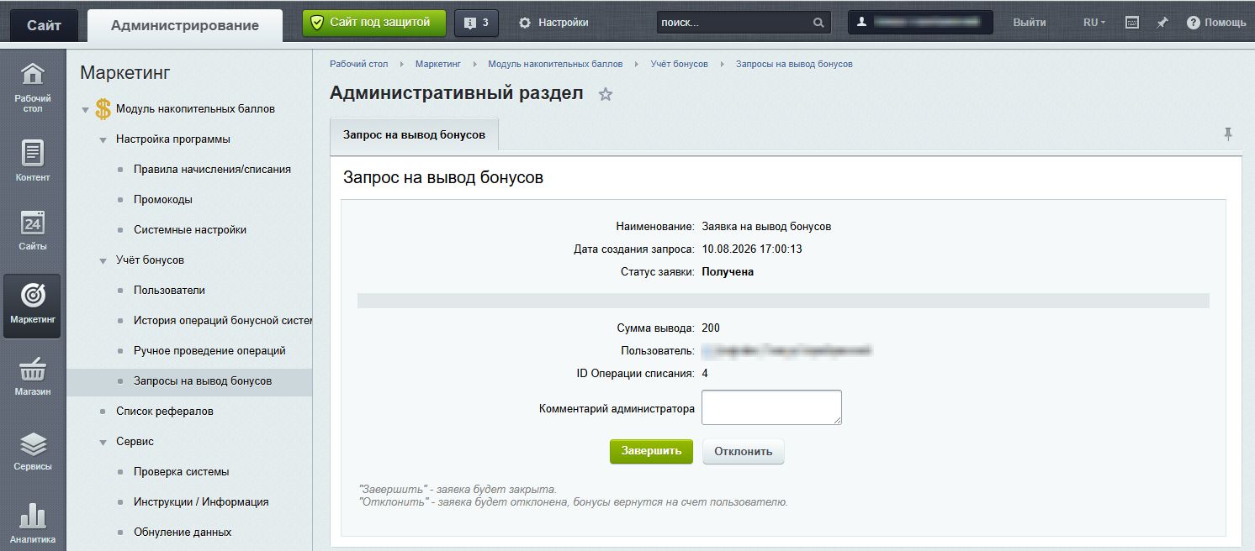The width and height of the screenshot is (1255, 551).
Task: Open the Обнуление данных item
Action: click(x=183, y=532)
